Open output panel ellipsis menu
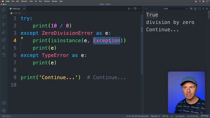 pos(146,9)
